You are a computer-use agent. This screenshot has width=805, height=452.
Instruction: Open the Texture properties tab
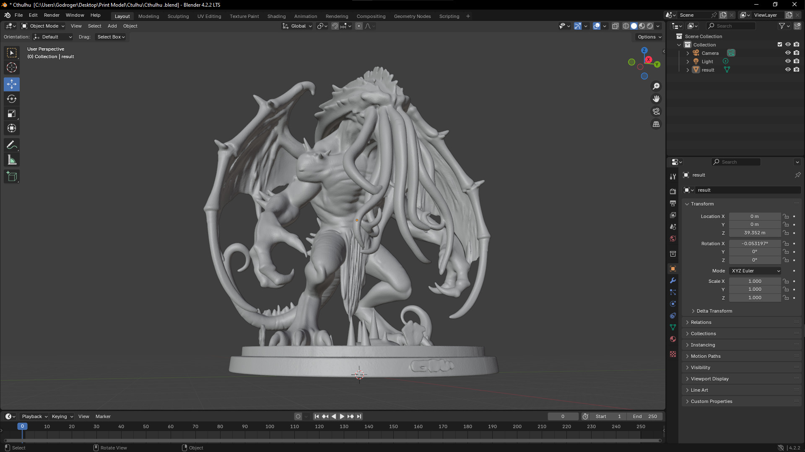pyautogui.click(x=673, y=354)
